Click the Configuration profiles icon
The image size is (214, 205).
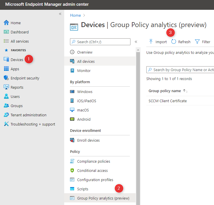(72, 180)
